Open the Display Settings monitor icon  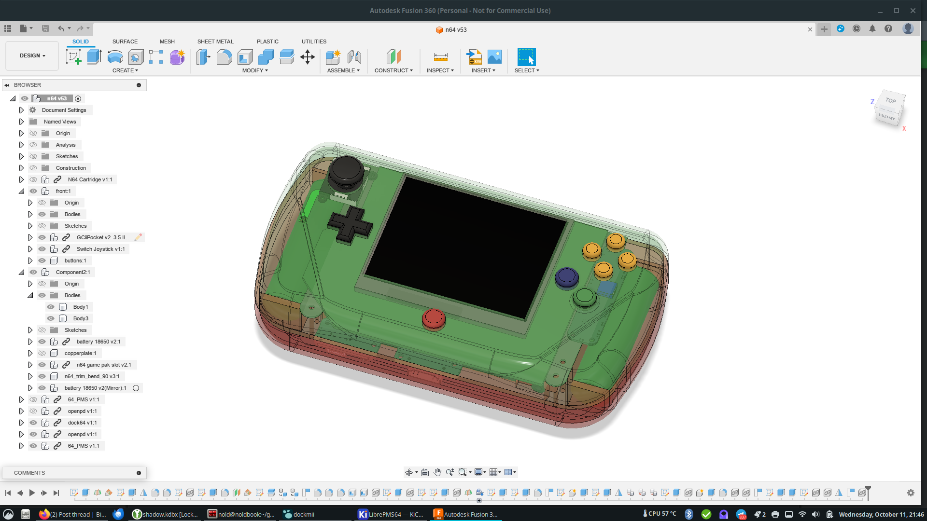478,472
